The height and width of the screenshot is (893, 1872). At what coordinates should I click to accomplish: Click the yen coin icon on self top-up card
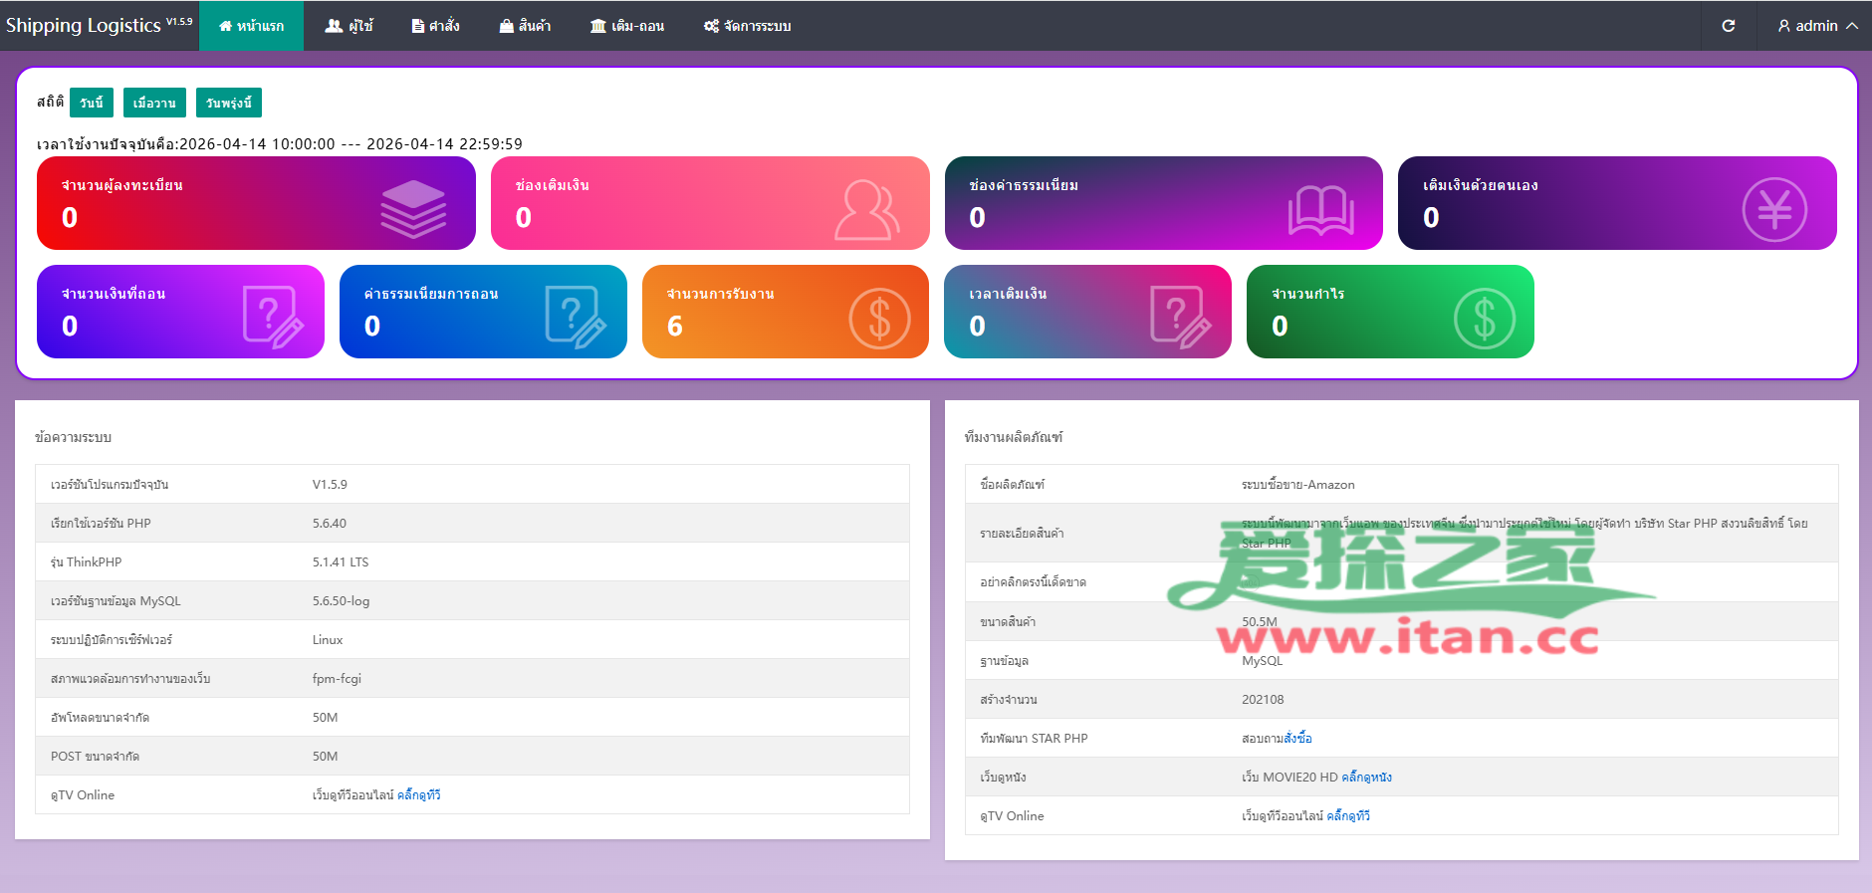coord(1774,209)
